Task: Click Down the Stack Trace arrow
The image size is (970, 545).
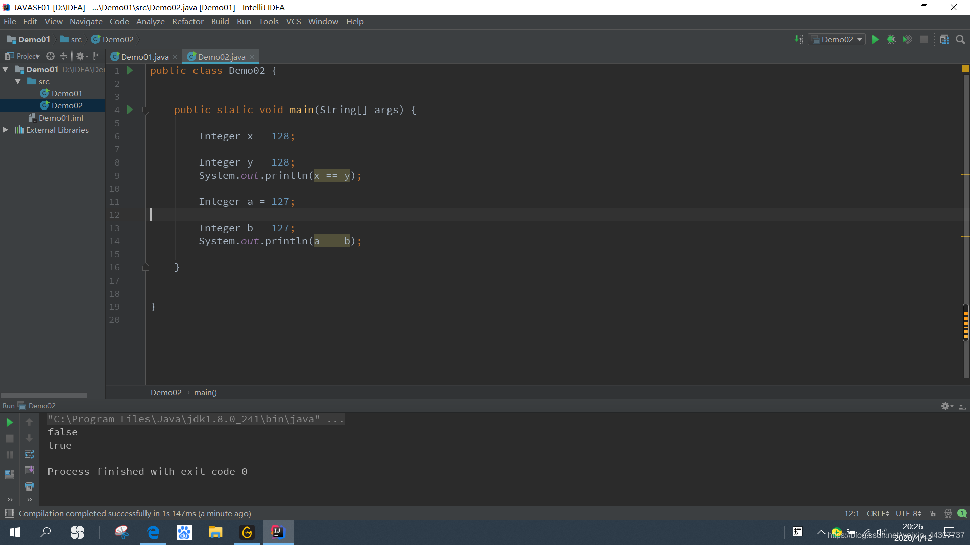Action: click(29, 438)
